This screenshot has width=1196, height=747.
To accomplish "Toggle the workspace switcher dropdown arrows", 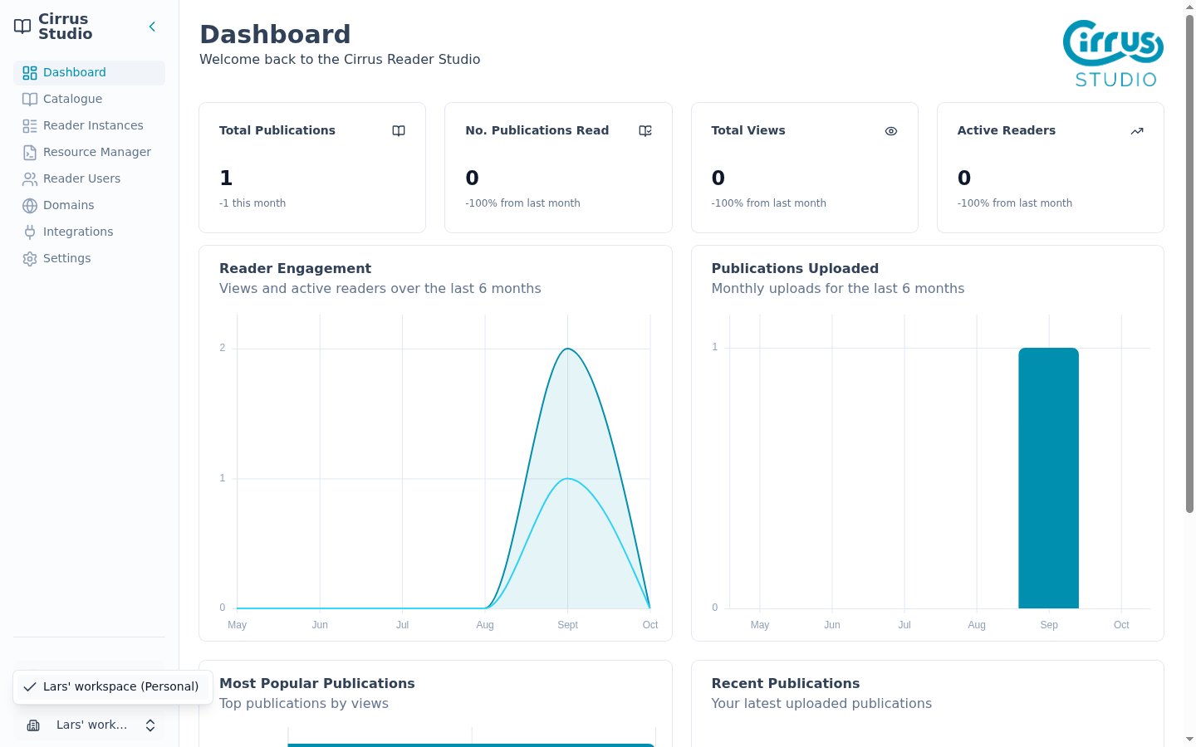I will [150, 725].
